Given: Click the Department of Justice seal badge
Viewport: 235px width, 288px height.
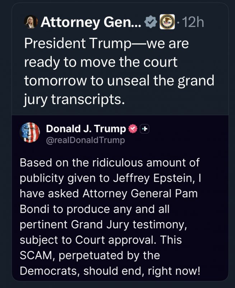Looking at the screenshot, I should coord(166,22).
